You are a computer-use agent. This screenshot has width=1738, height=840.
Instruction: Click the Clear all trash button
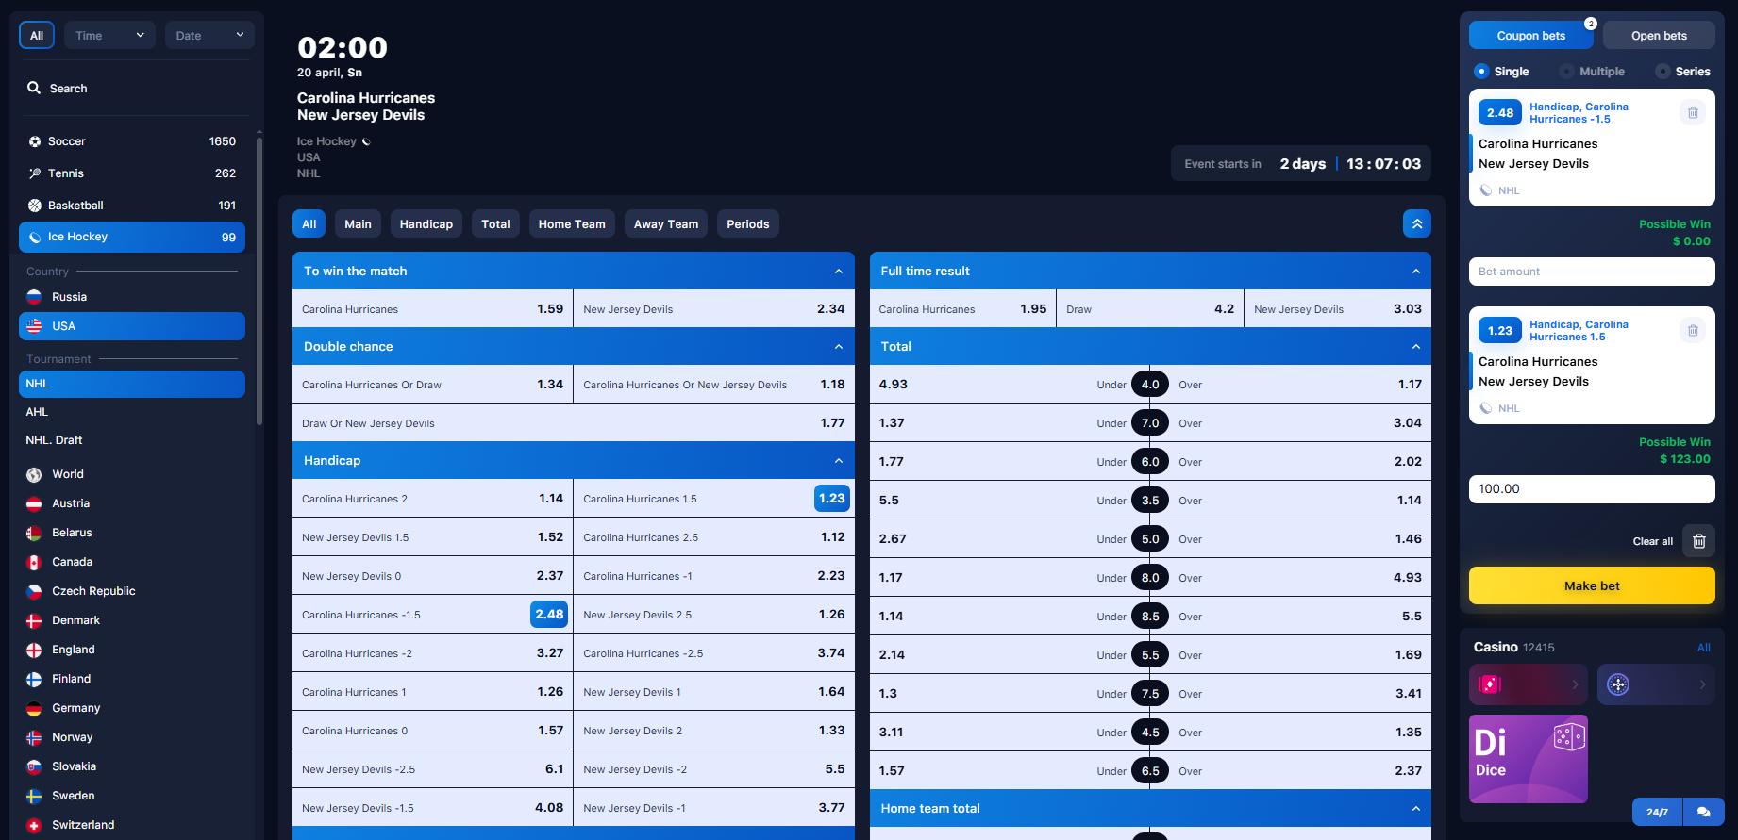[1698, 541]
